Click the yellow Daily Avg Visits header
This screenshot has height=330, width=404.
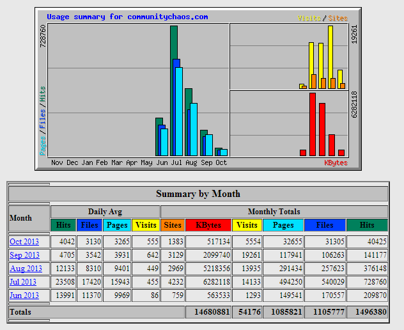[146, 225]
